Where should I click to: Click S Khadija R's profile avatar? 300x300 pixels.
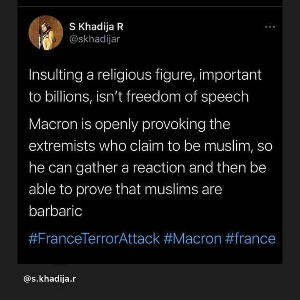[x=45, y=33]
